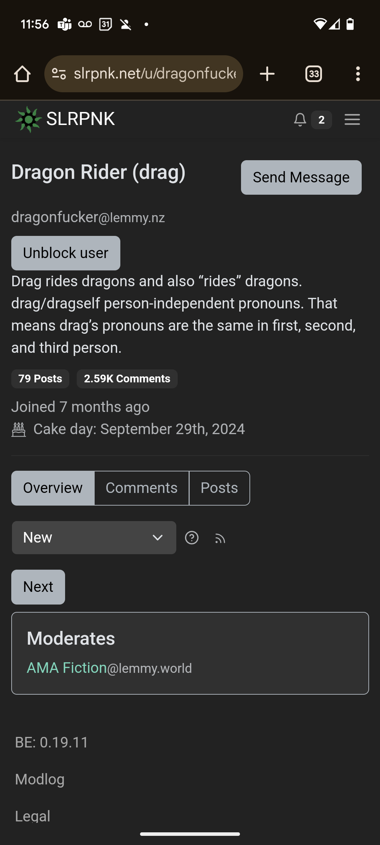This screenshot has height=845, width=380.
Task: Open the RSS feed icon
Action: pos(220,539)
